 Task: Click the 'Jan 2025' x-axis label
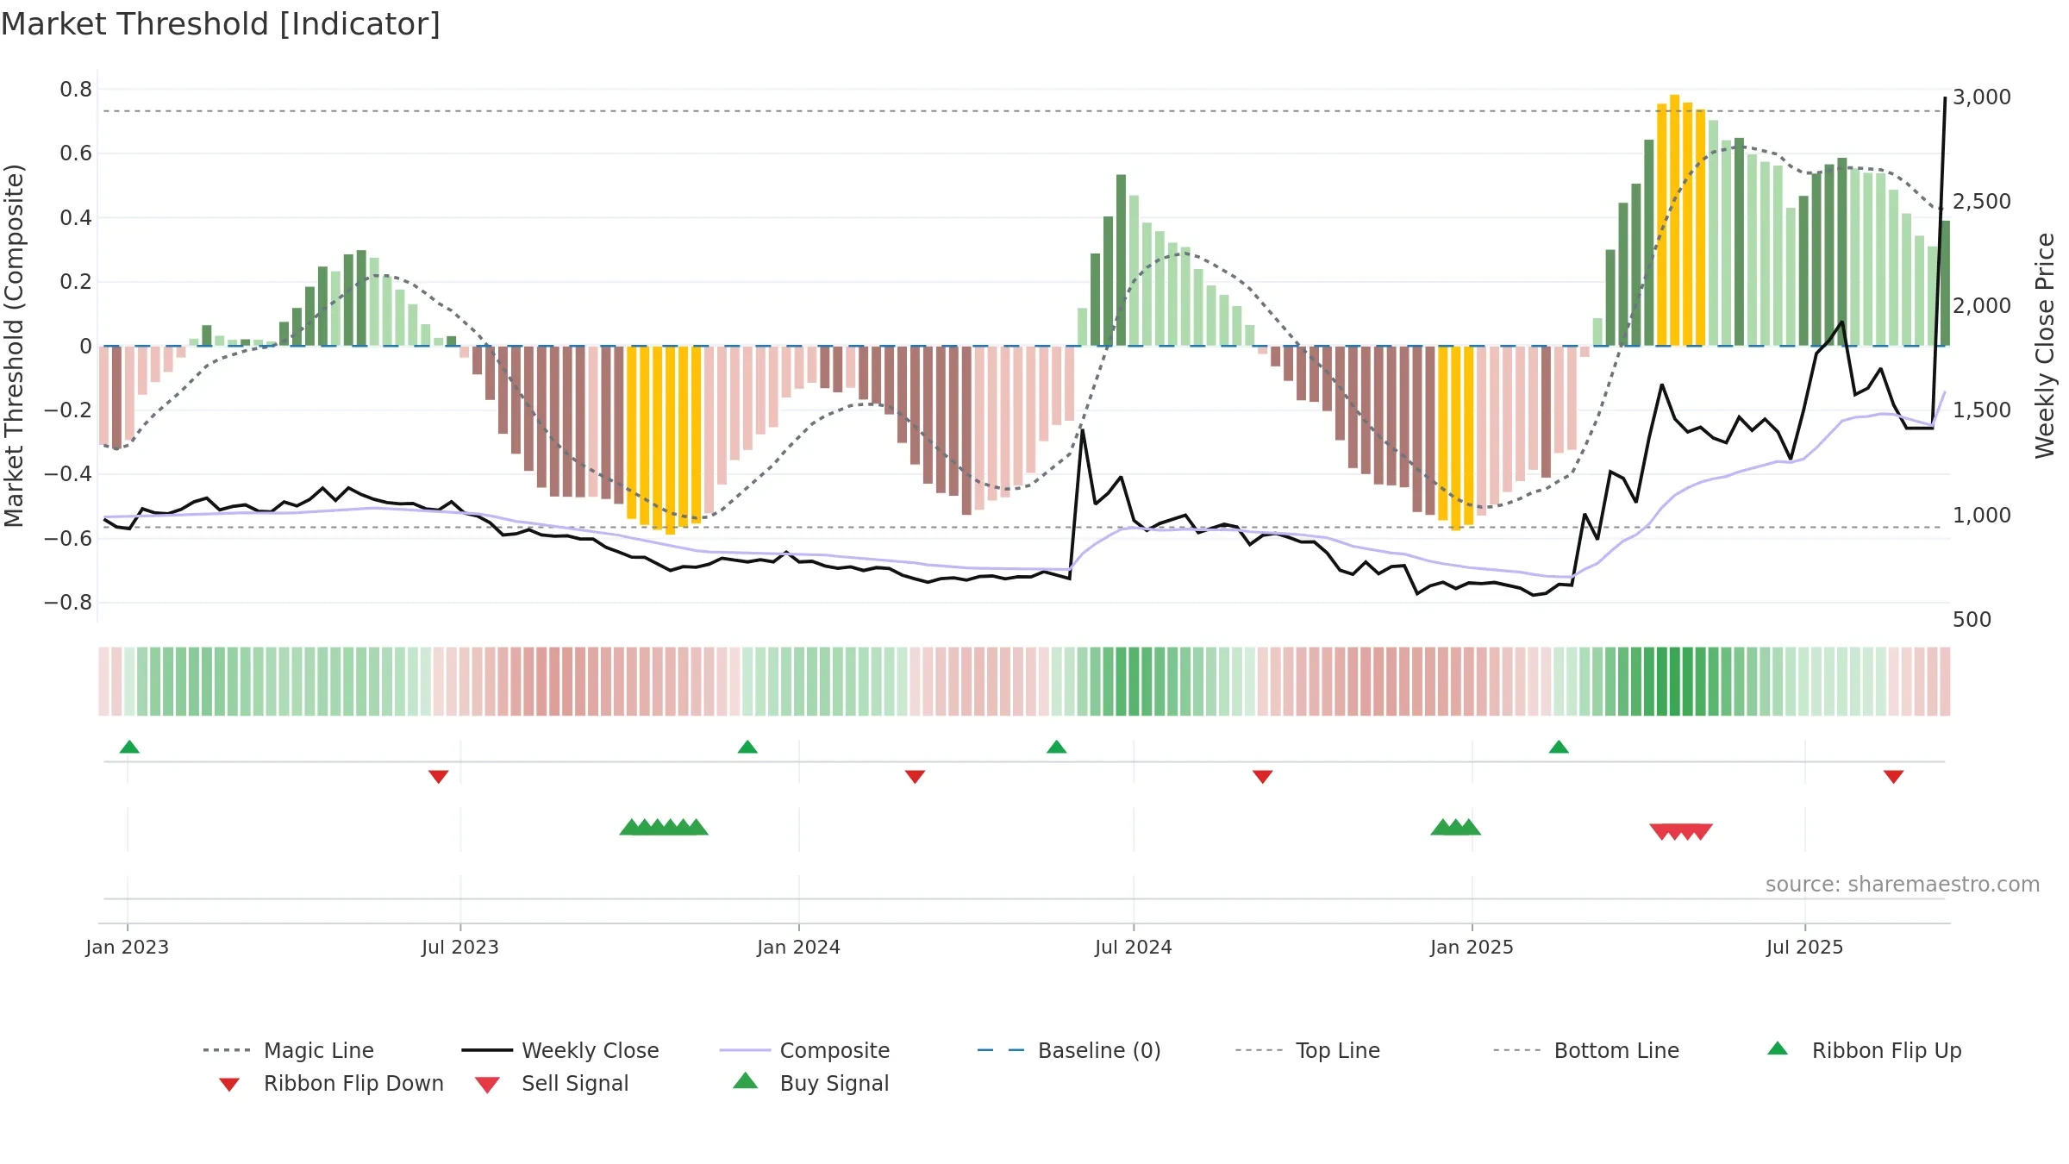(x=1472, y=947)
